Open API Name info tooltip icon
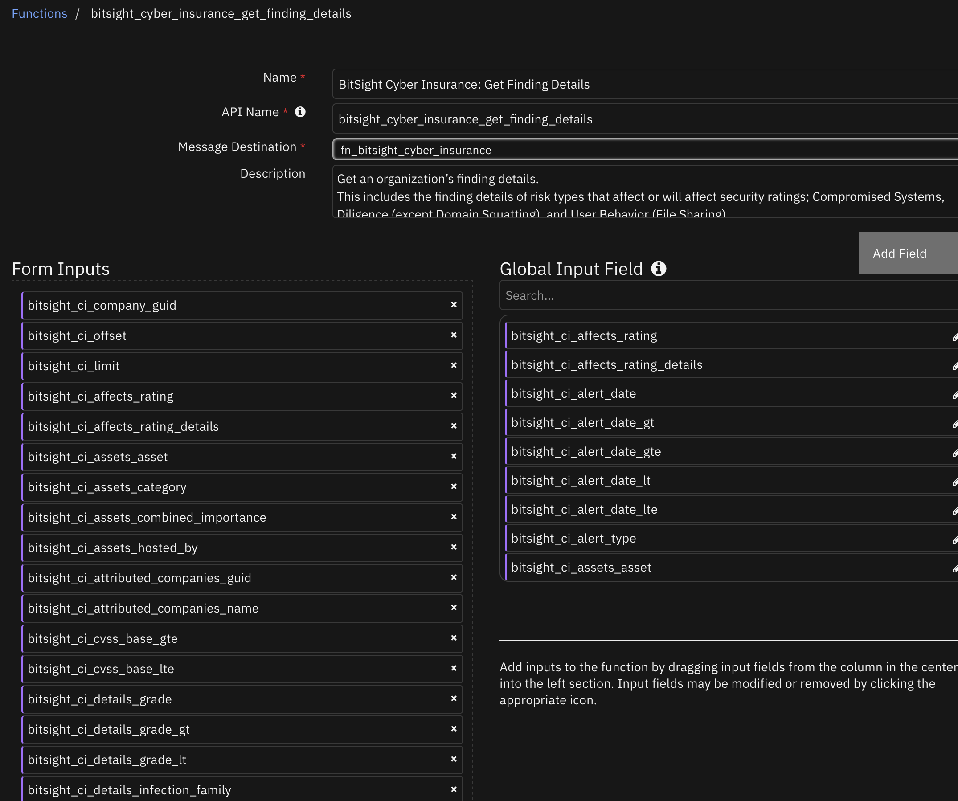 pos(300,112)
